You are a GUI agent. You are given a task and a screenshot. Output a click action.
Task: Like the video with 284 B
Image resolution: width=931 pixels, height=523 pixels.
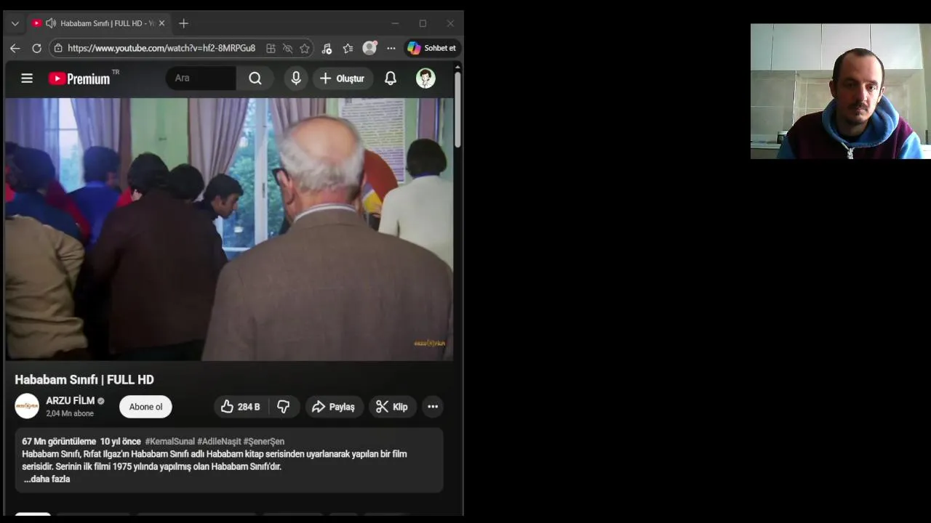pyautogui.click(x=241, y=407)
